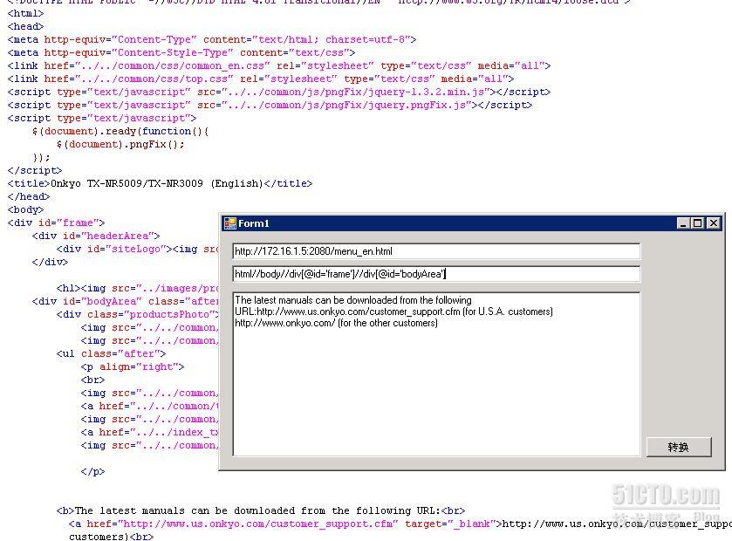The height and width of the screenshot is (541, 732).
Task: Click the '<div id="siteLogo">' code line
Action: pyautogui.click(x=137, y=249)
